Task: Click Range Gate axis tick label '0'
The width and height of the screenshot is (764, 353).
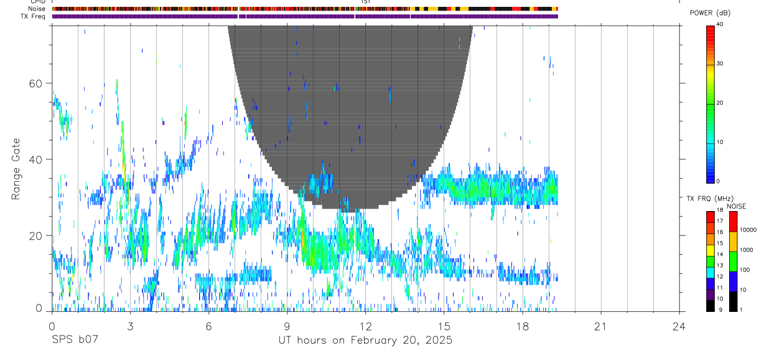Action: click(39, 308)
